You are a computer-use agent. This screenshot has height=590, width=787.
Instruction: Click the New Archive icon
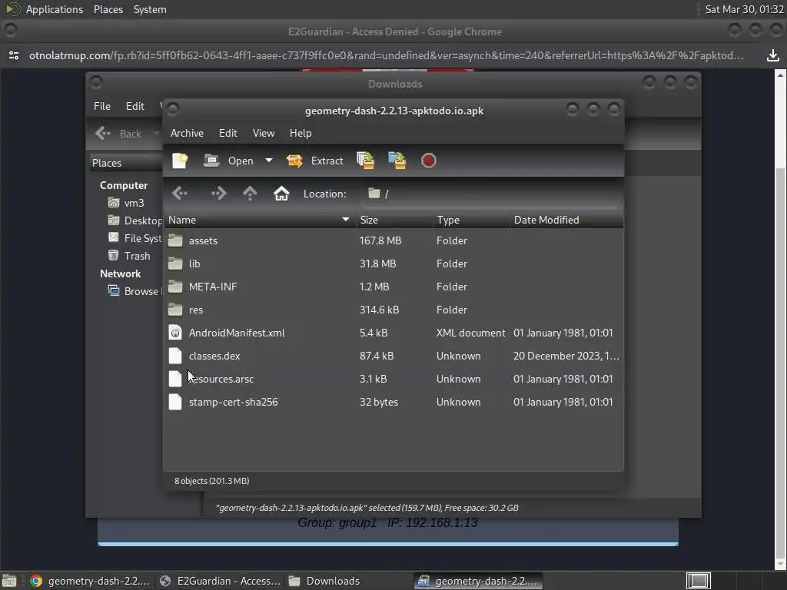coord(180,161)
